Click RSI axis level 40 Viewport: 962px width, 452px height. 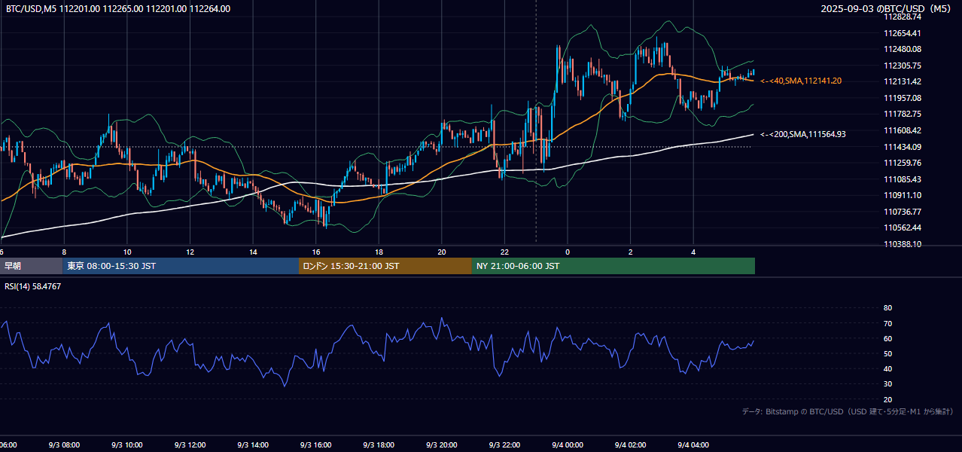887,368
